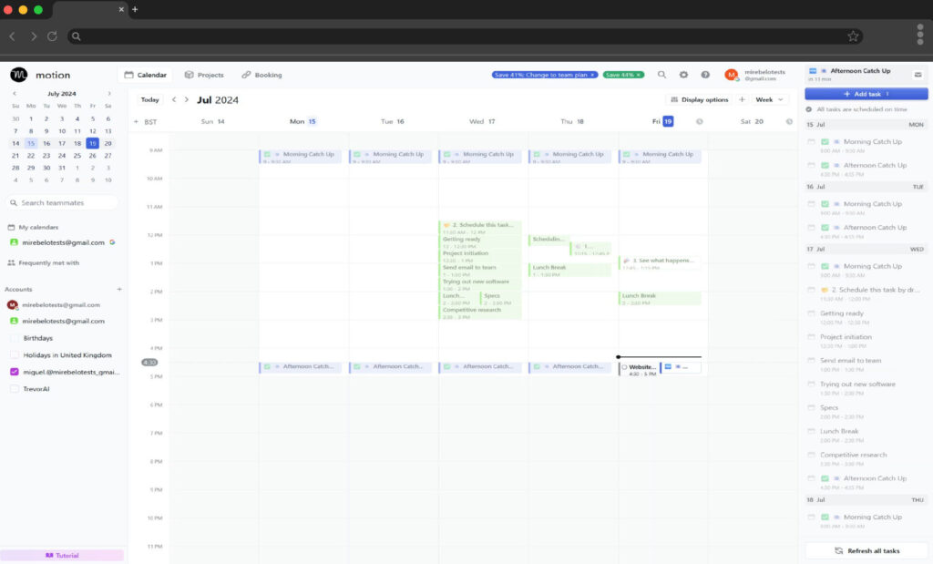Image resolution: width=933 pixels, height=564 pixels.
Task: Toggle TrevorAI calendar checkbox
Action: pyautogui.click(x=15, y=388)
